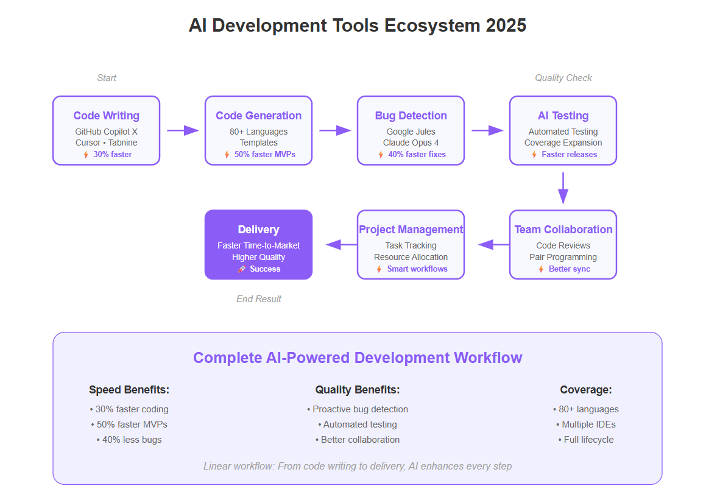The height and width of the screenshot is (500, 720).
Task: Click the main title 'AI Development Tools Ecosystem 2025'
Action: (x=358, y=26)
